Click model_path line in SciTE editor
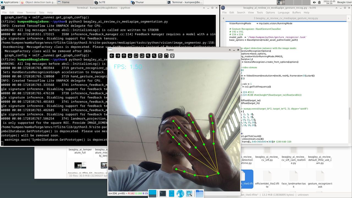The image size is (352, 198). [x=268, y=37]
